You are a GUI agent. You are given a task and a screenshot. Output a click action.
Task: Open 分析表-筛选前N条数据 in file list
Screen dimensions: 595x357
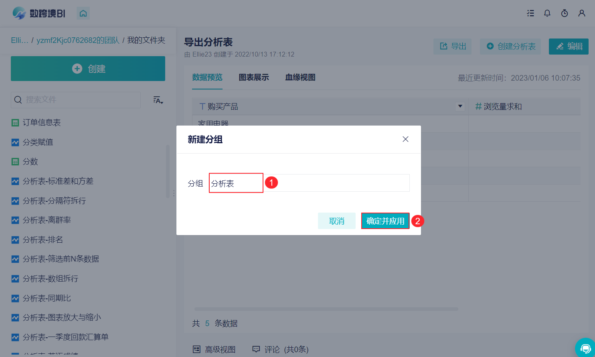pos(61,259)
